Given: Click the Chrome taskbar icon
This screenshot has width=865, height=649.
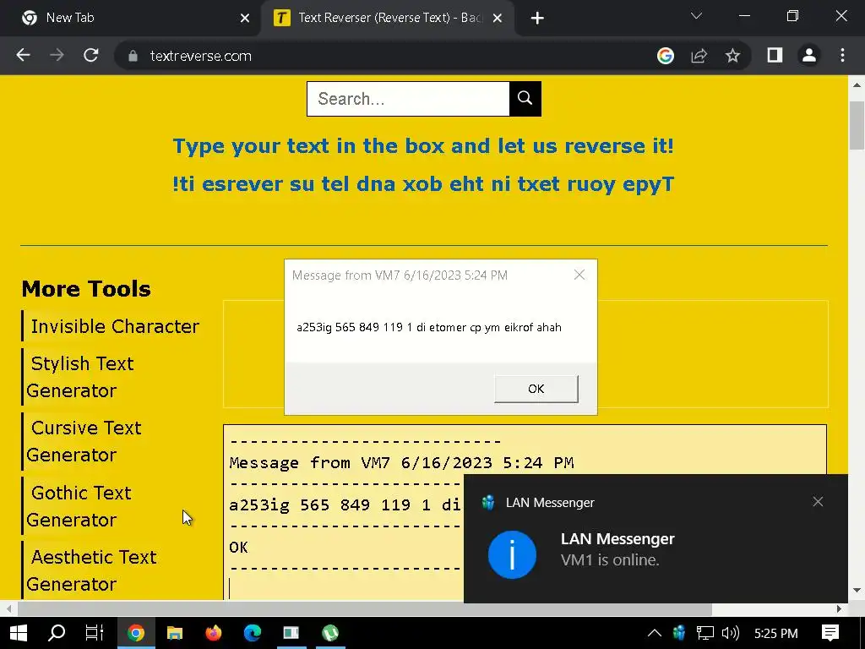Looking at the screenshot, I should [x=136, y=633].
